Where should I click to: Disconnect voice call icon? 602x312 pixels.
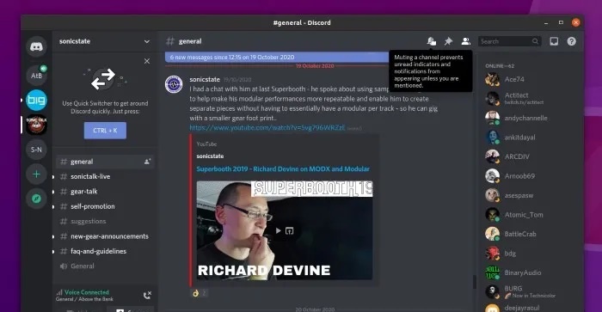tap(147, 295)
